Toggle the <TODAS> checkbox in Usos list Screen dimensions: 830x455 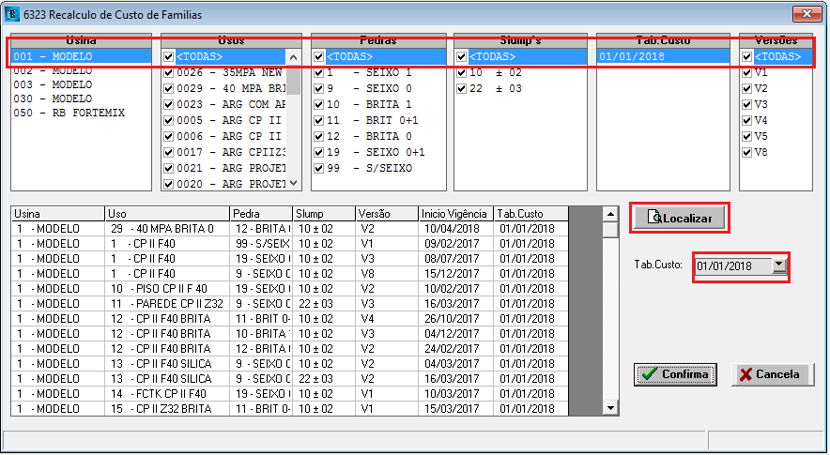[x=168, y=56]
